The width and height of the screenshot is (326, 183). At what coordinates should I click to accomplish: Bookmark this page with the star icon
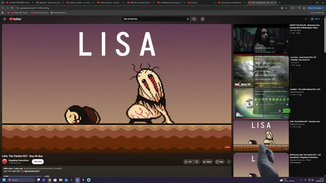coord(286,8)
